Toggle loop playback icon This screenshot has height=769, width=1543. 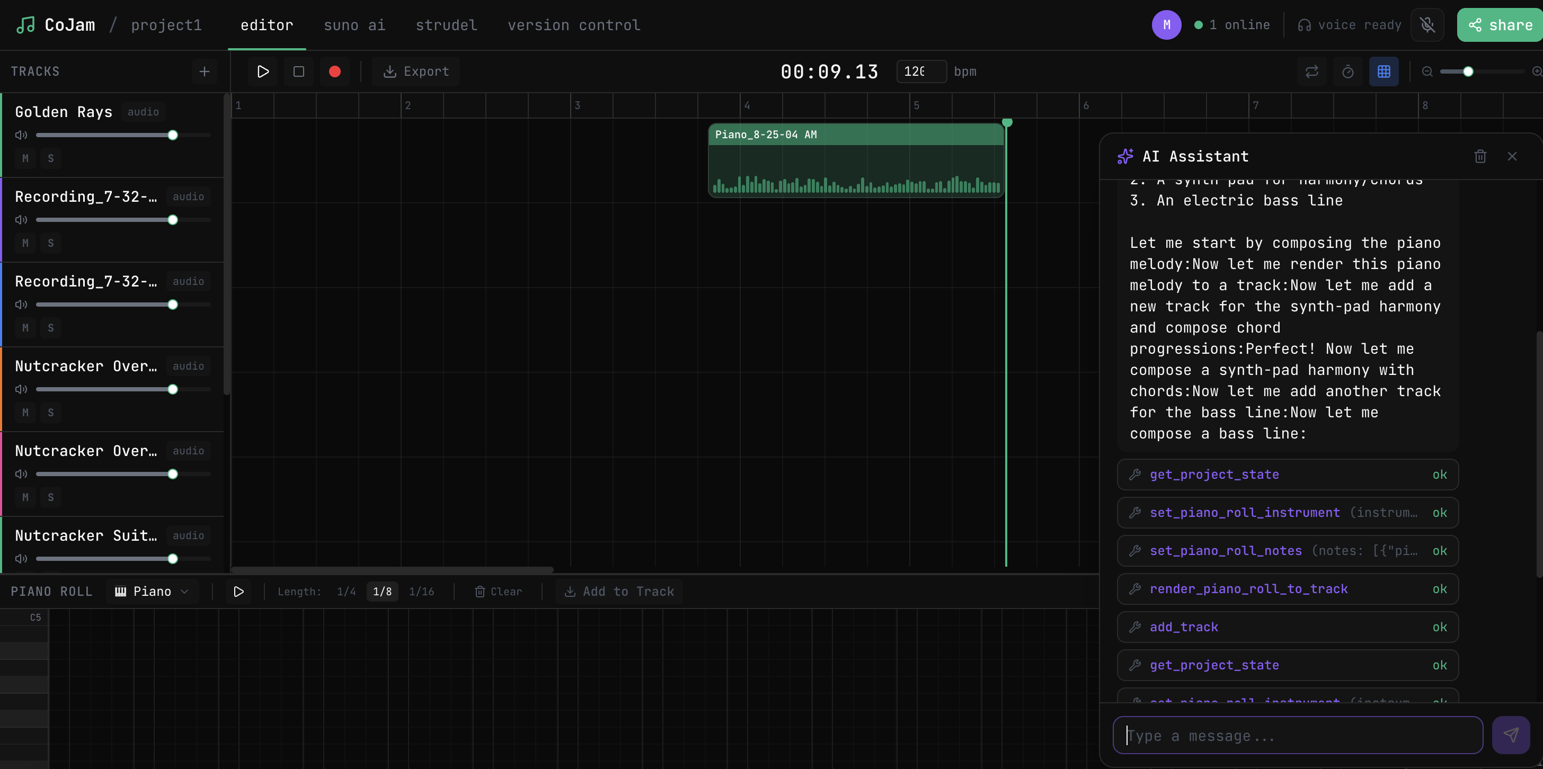(x=1311, y=72)
